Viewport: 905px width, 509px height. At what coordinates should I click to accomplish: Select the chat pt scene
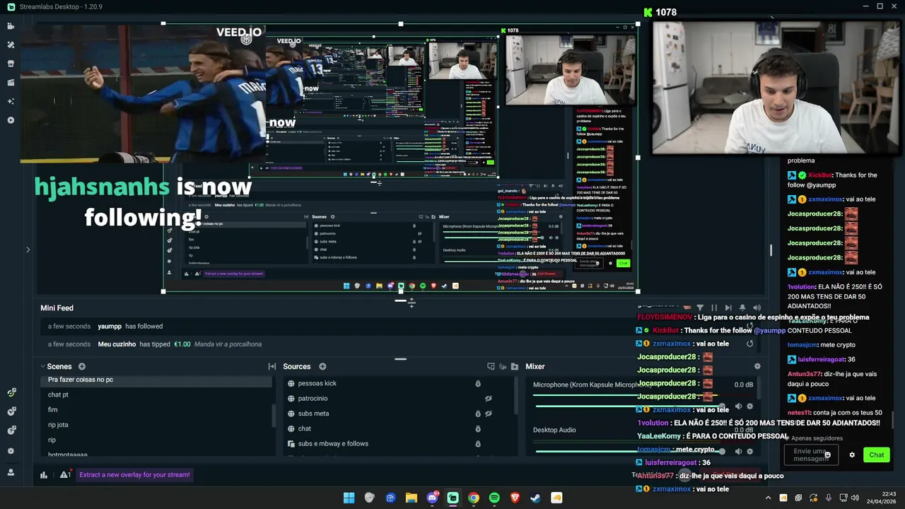(x=156, y=394)
